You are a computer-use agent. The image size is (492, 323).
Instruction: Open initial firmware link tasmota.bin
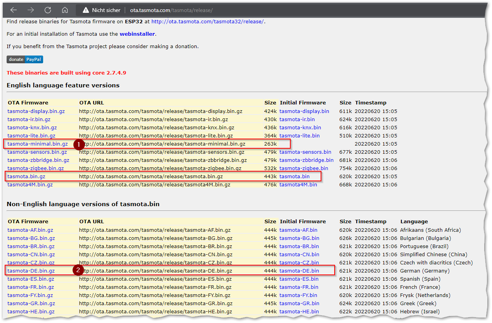coord(295,177)
